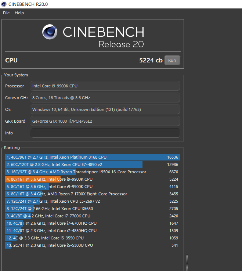This screenshot has width=242, height=271.
Task: Click the panel resize grip handle
Action: tap(187, 263)
